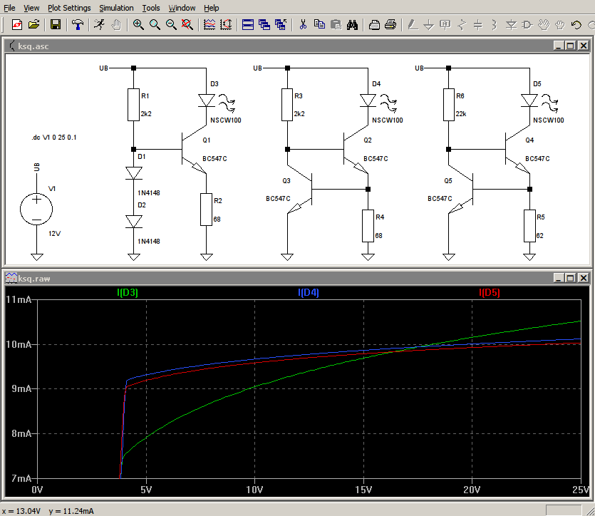This screenshot has height=516, width=595.
Task: Click the Undo arrow icon
Action: 576,25
